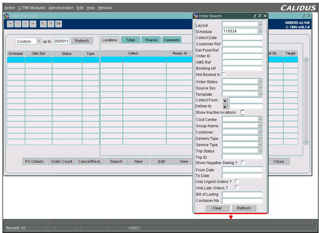This screenshot has height=233, width=319.
Task: Open the Custom date range dropdown
Action: (x=39, y=41)
